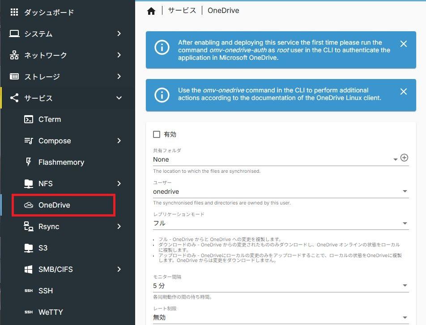This screenshot has height=325, width=426.
Task: Open the レプリケーションモード dropdown
Action: [x=281, y=223]
